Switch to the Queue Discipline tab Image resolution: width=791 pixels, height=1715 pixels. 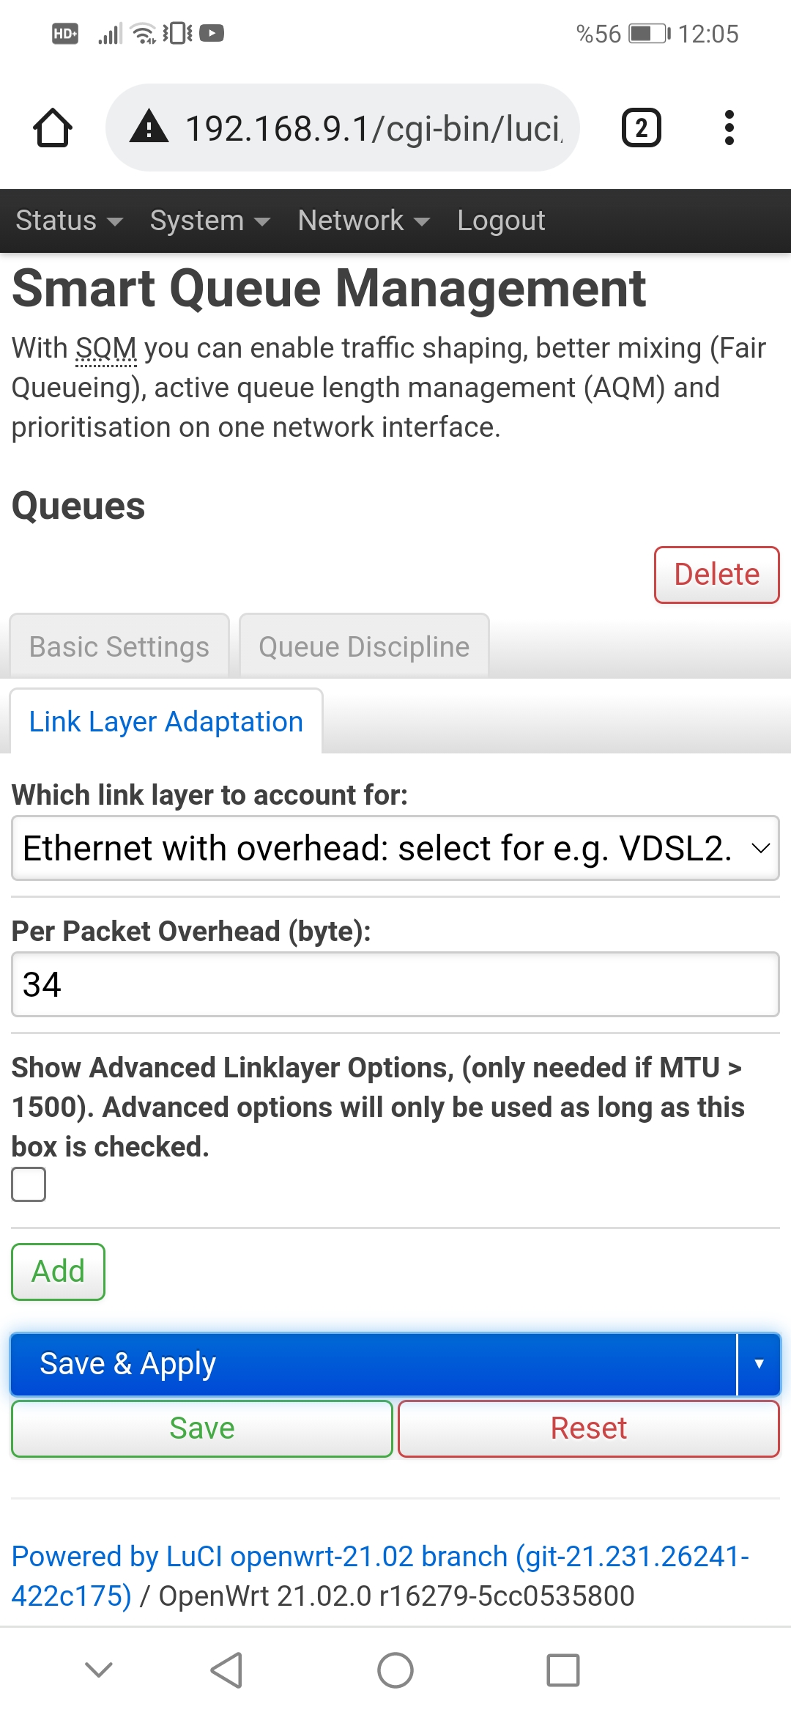364,646
